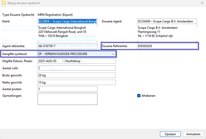
Task: Cancel with the Annuleren button
Action: point(193,134)
